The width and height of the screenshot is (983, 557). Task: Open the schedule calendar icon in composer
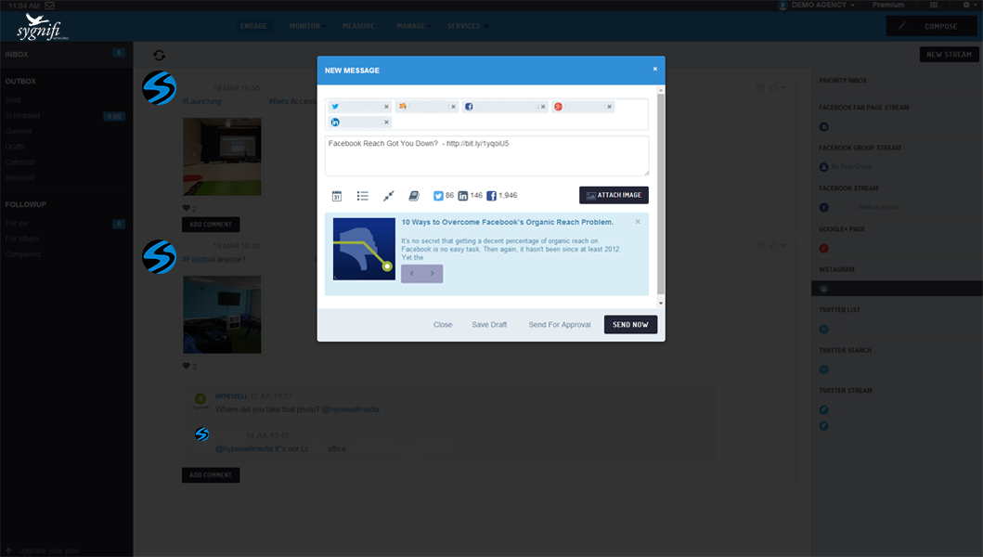click(337, 196)
